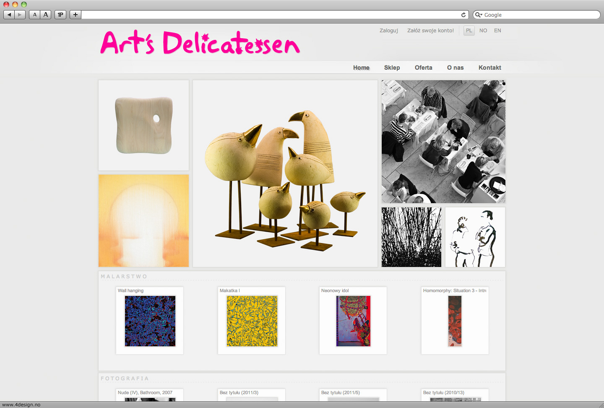Click the 1P toolbar button
The width and height of the screenshot is (604, 408).
60,15
